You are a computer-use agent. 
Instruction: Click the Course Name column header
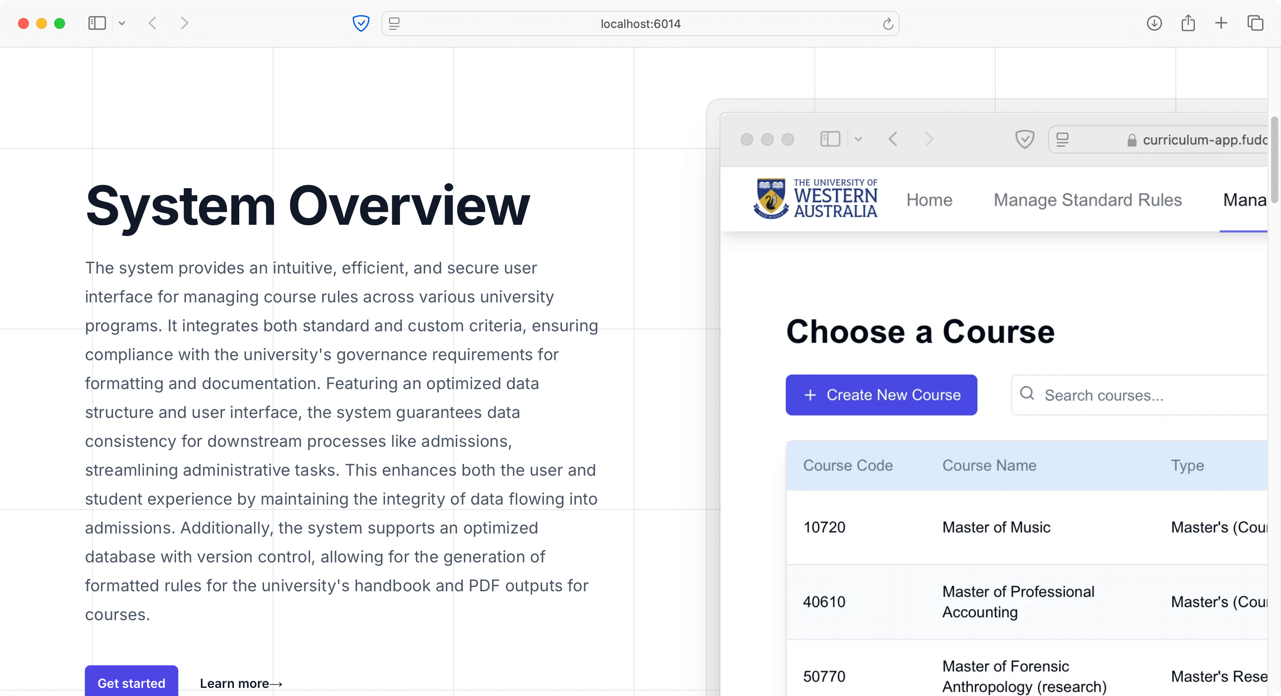click(989, 465)
